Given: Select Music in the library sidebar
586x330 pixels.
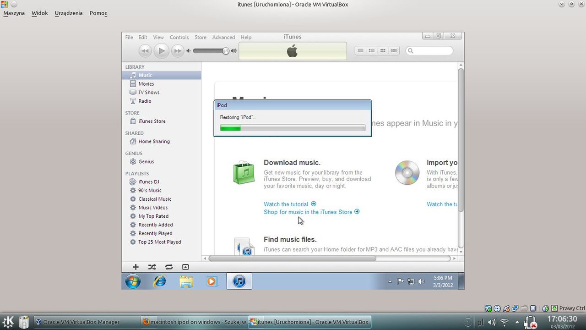Looking at the screenshot, I should coord(162,75).
